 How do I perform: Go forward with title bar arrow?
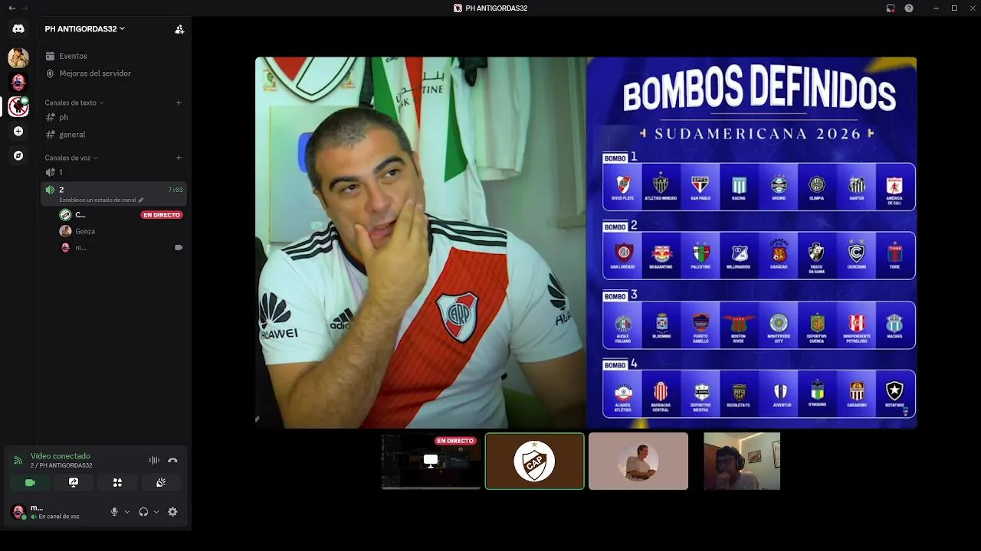point(25,8)
